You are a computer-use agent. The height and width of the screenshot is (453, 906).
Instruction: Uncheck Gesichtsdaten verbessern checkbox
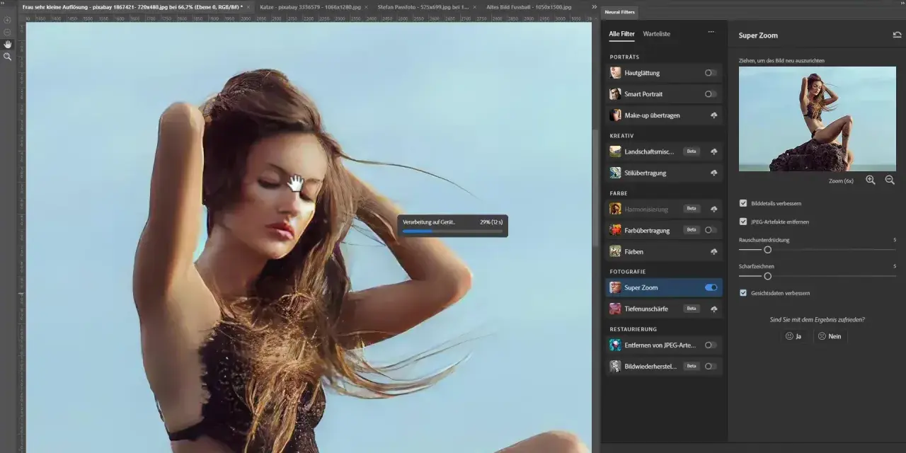click(743, 292)
